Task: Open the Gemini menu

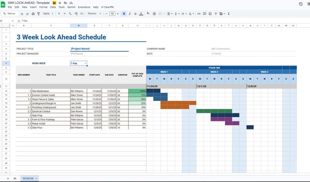Action: 71,7
